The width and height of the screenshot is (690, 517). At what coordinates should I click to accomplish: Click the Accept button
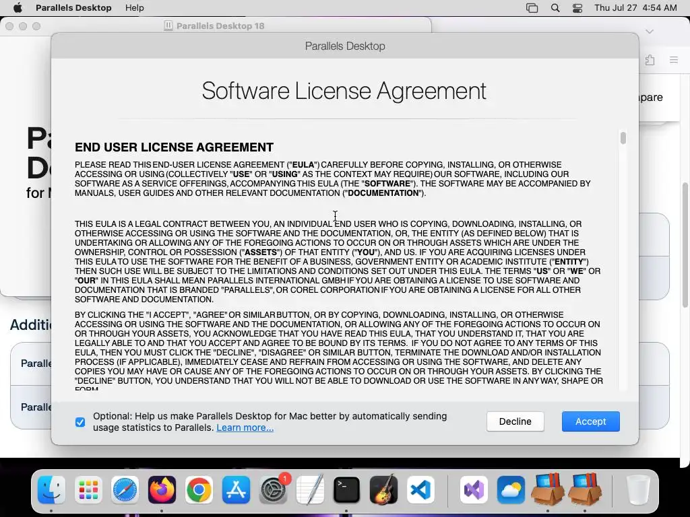pos(590,421)
